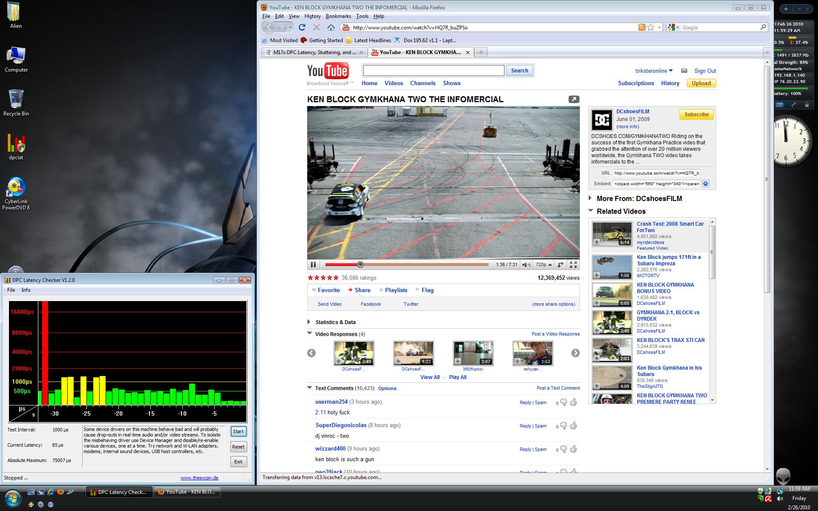Open the address bar history dropdown
818x511 pixels.
[x=659, y=27]
